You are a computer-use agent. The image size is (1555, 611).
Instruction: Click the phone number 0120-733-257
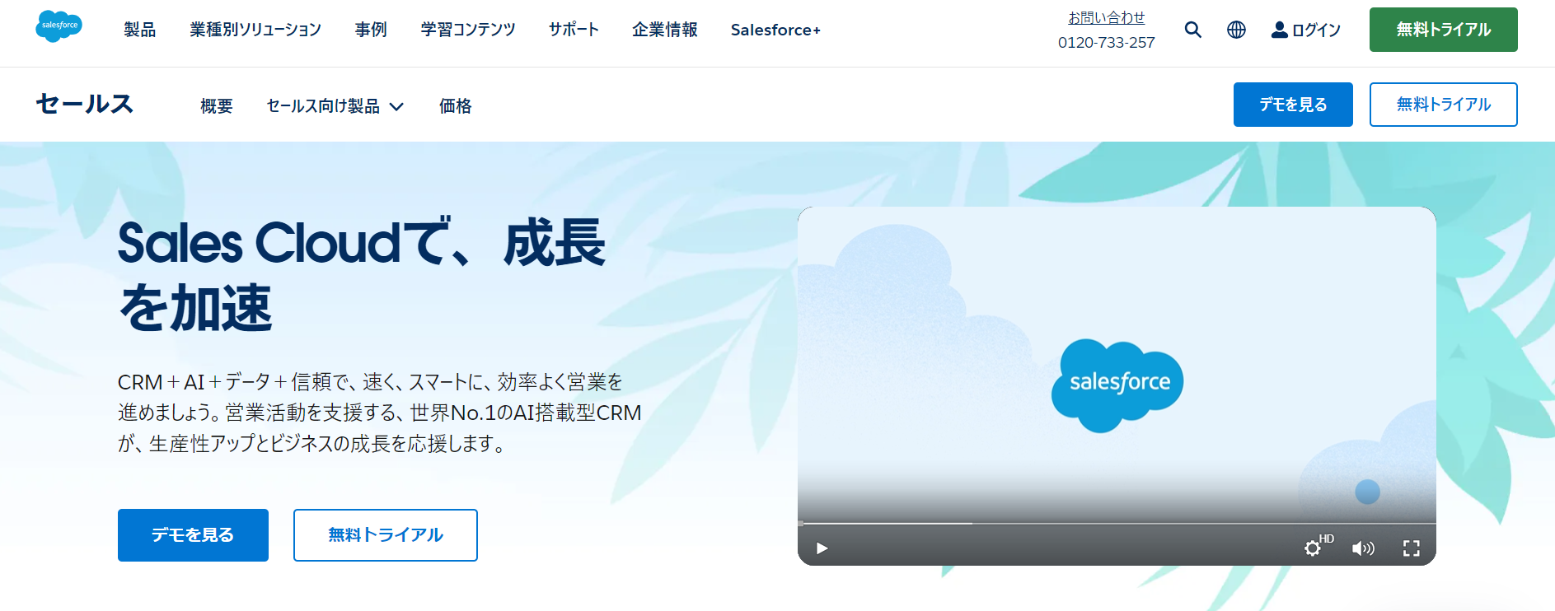click(x=1106, y=42)
